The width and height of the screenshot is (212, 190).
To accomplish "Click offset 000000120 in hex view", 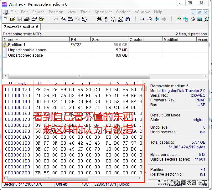I will pyautogui.click(x=18, y=90).
